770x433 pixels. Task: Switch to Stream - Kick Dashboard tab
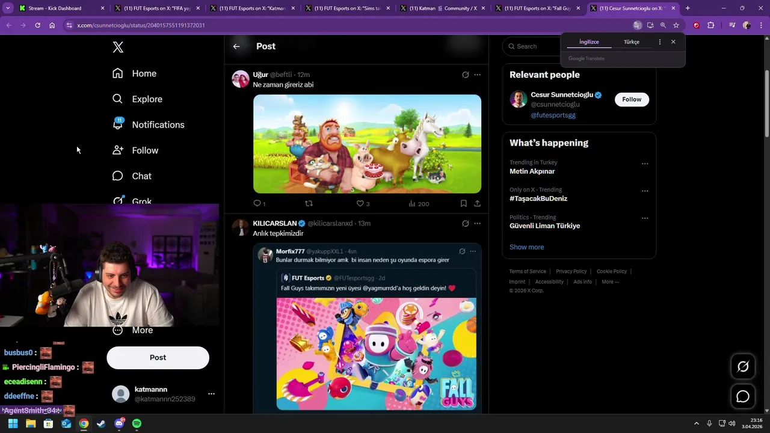[62, 8]
